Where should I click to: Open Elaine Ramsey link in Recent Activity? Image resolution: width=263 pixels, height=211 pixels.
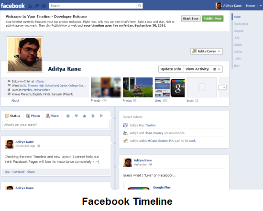point(154,133)
